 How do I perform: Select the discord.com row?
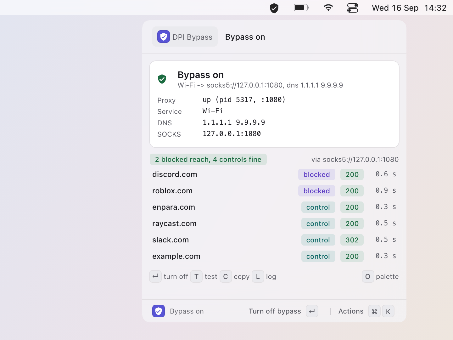point(274,174)
